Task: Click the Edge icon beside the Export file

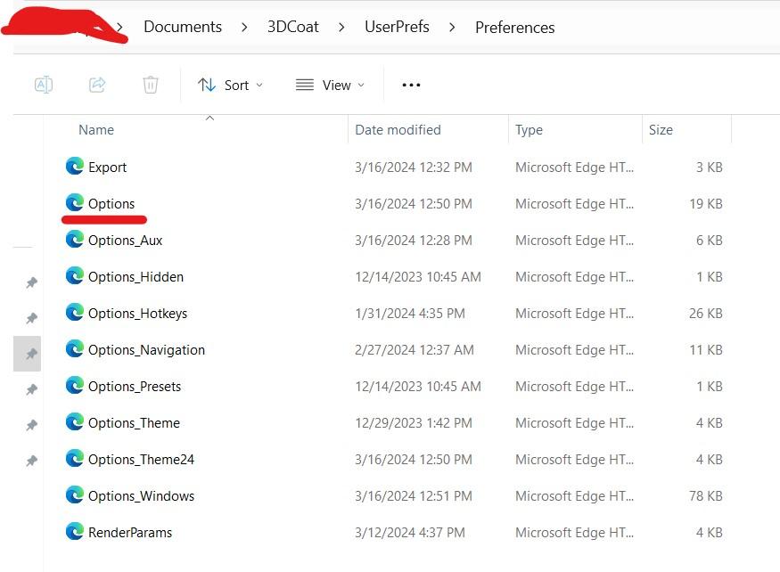Action: point(75,167)
